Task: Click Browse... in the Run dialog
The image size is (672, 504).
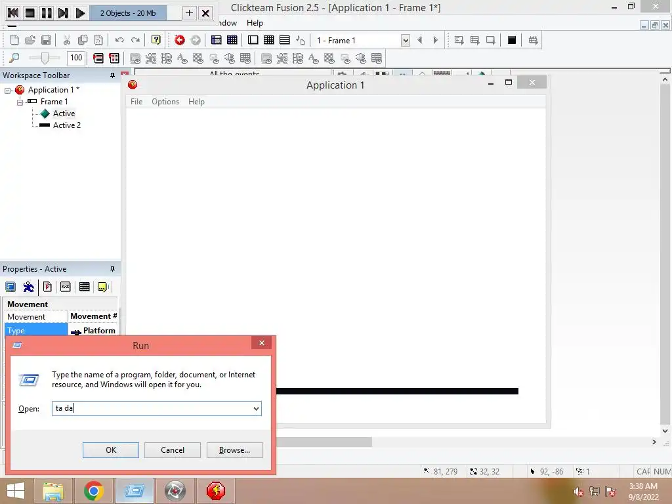Action: click(x=234, y=450)
